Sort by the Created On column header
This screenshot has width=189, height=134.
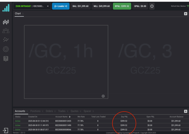(33, 117)
